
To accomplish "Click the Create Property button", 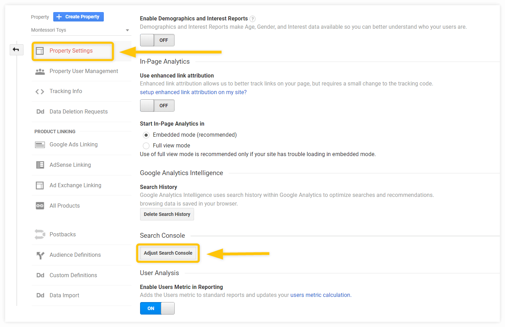I will (x=79, y=17).
